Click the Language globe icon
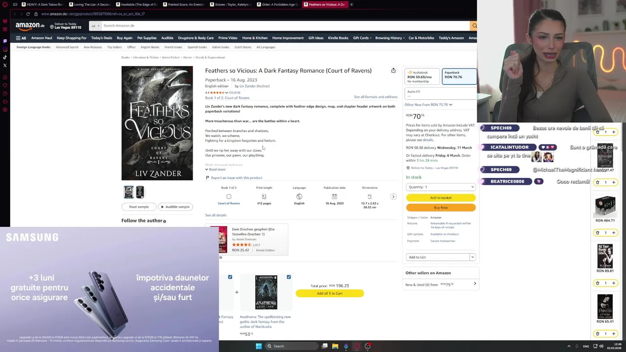626x352 pixels. 299,197
